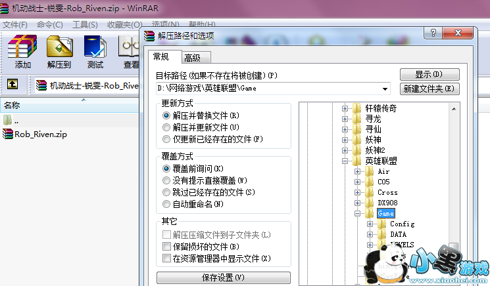Select 跳过已经存在的文件 radio option
Image resolution: width=490 pixels, height=286 pixels.
[x=166, y=192]
